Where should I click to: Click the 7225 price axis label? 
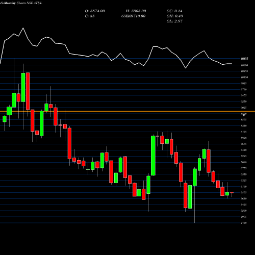[x=244, y=156]
